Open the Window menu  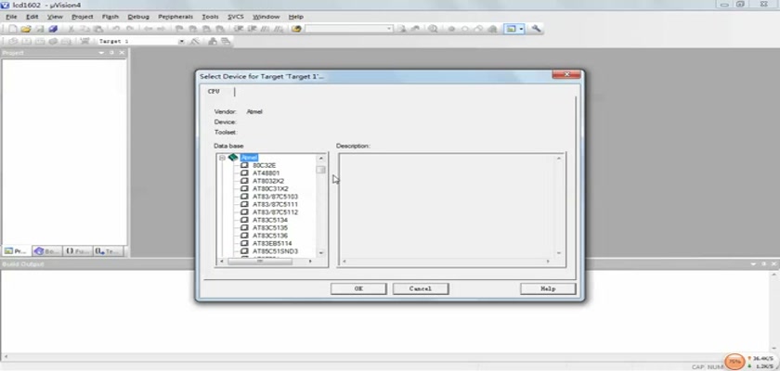tap(266, 17)
